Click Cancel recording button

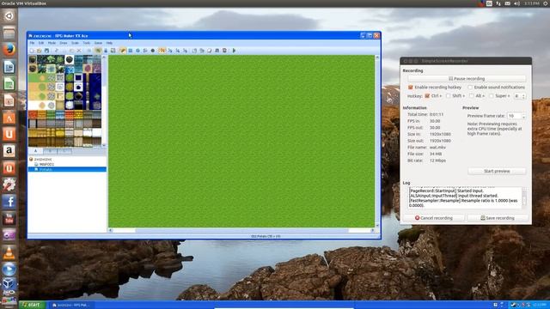point(434,218)
